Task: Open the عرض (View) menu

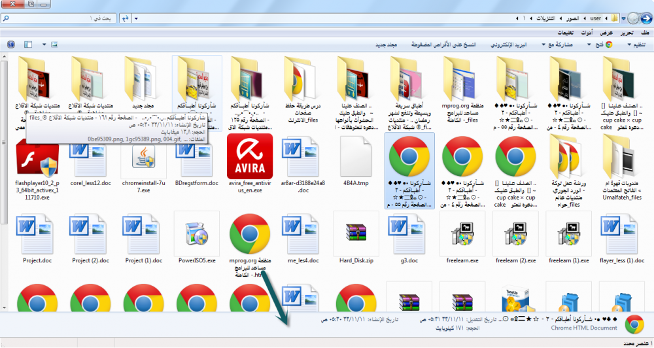Action: coord(606,32)
